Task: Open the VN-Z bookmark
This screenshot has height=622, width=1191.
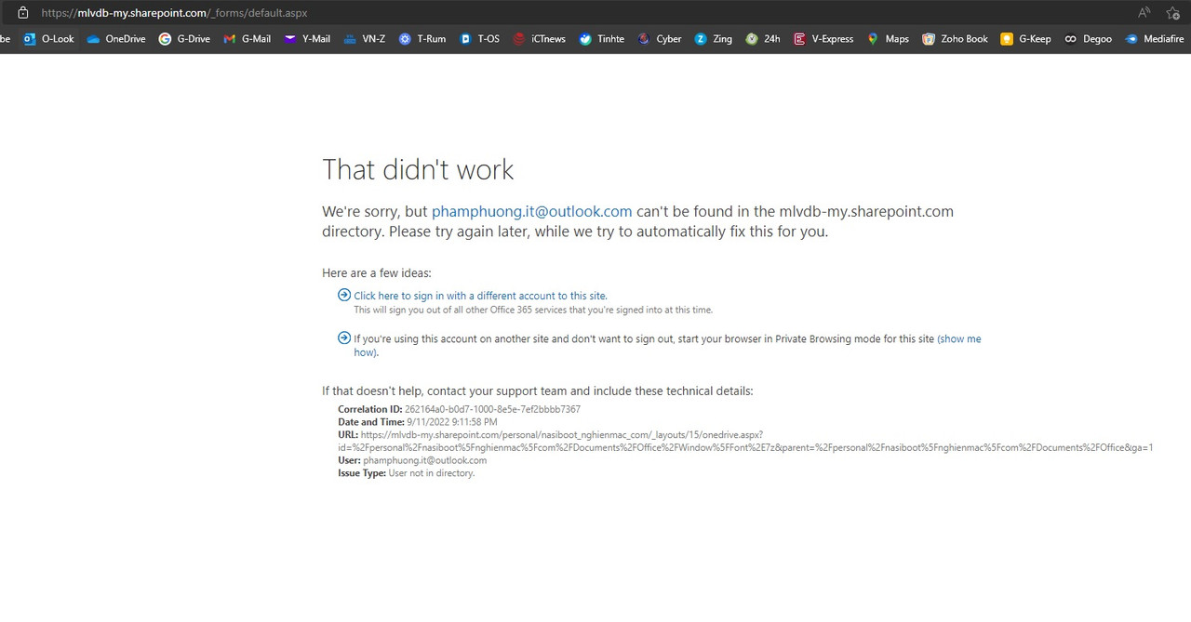Action: [x=365, y=39]
